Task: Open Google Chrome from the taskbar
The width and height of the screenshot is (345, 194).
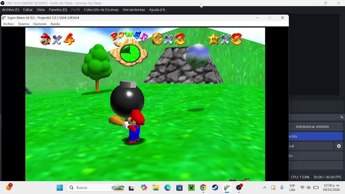Action: [203, 188]
